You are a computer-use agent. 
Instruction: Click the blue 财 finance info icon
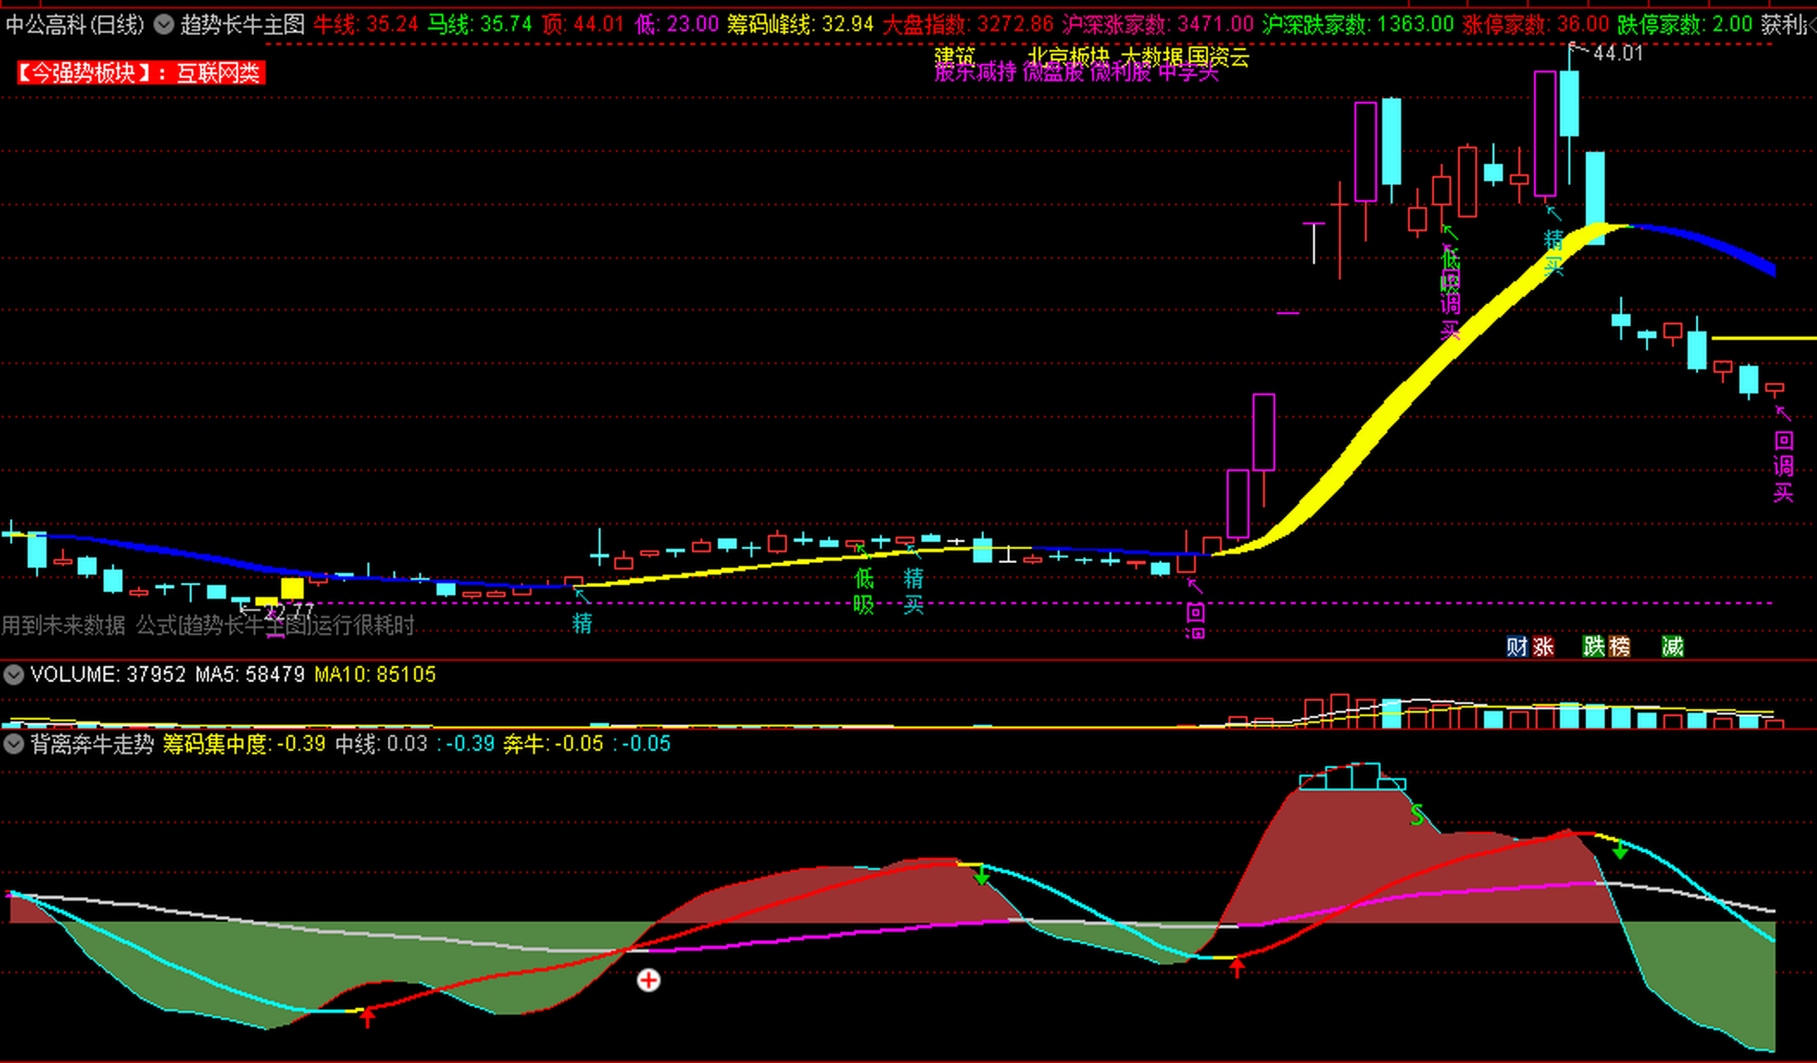1516,646
